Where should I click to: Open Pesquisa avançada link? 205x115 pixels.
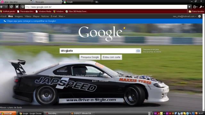tap(151, 50)
